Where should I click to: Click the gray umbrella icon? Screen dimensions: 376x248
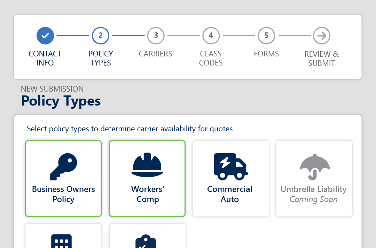click(x=314, y=167)
